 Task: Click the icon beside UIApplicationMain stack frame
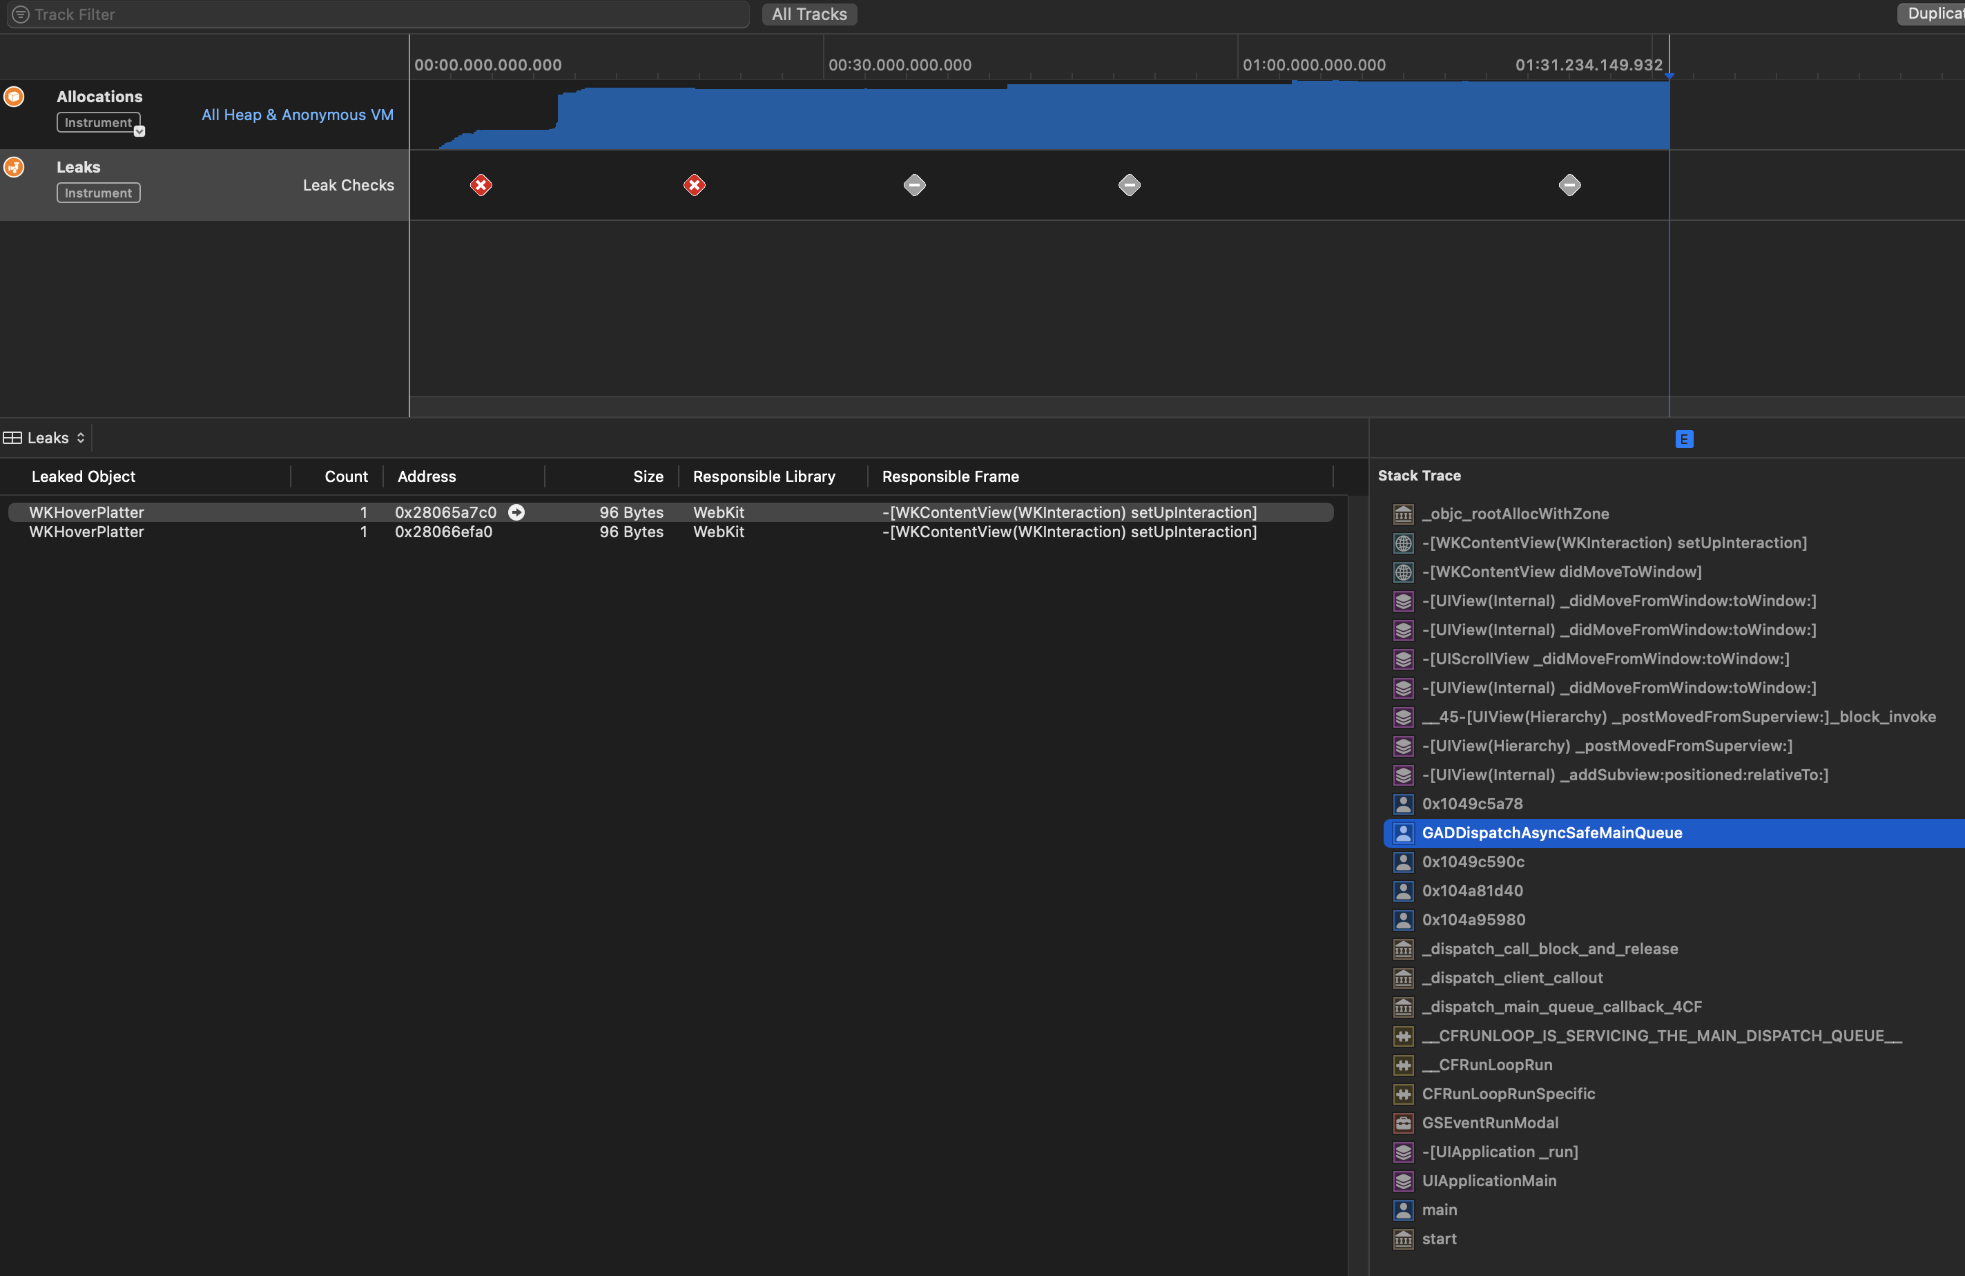pyautogui.click(x=1403, y=1181)
